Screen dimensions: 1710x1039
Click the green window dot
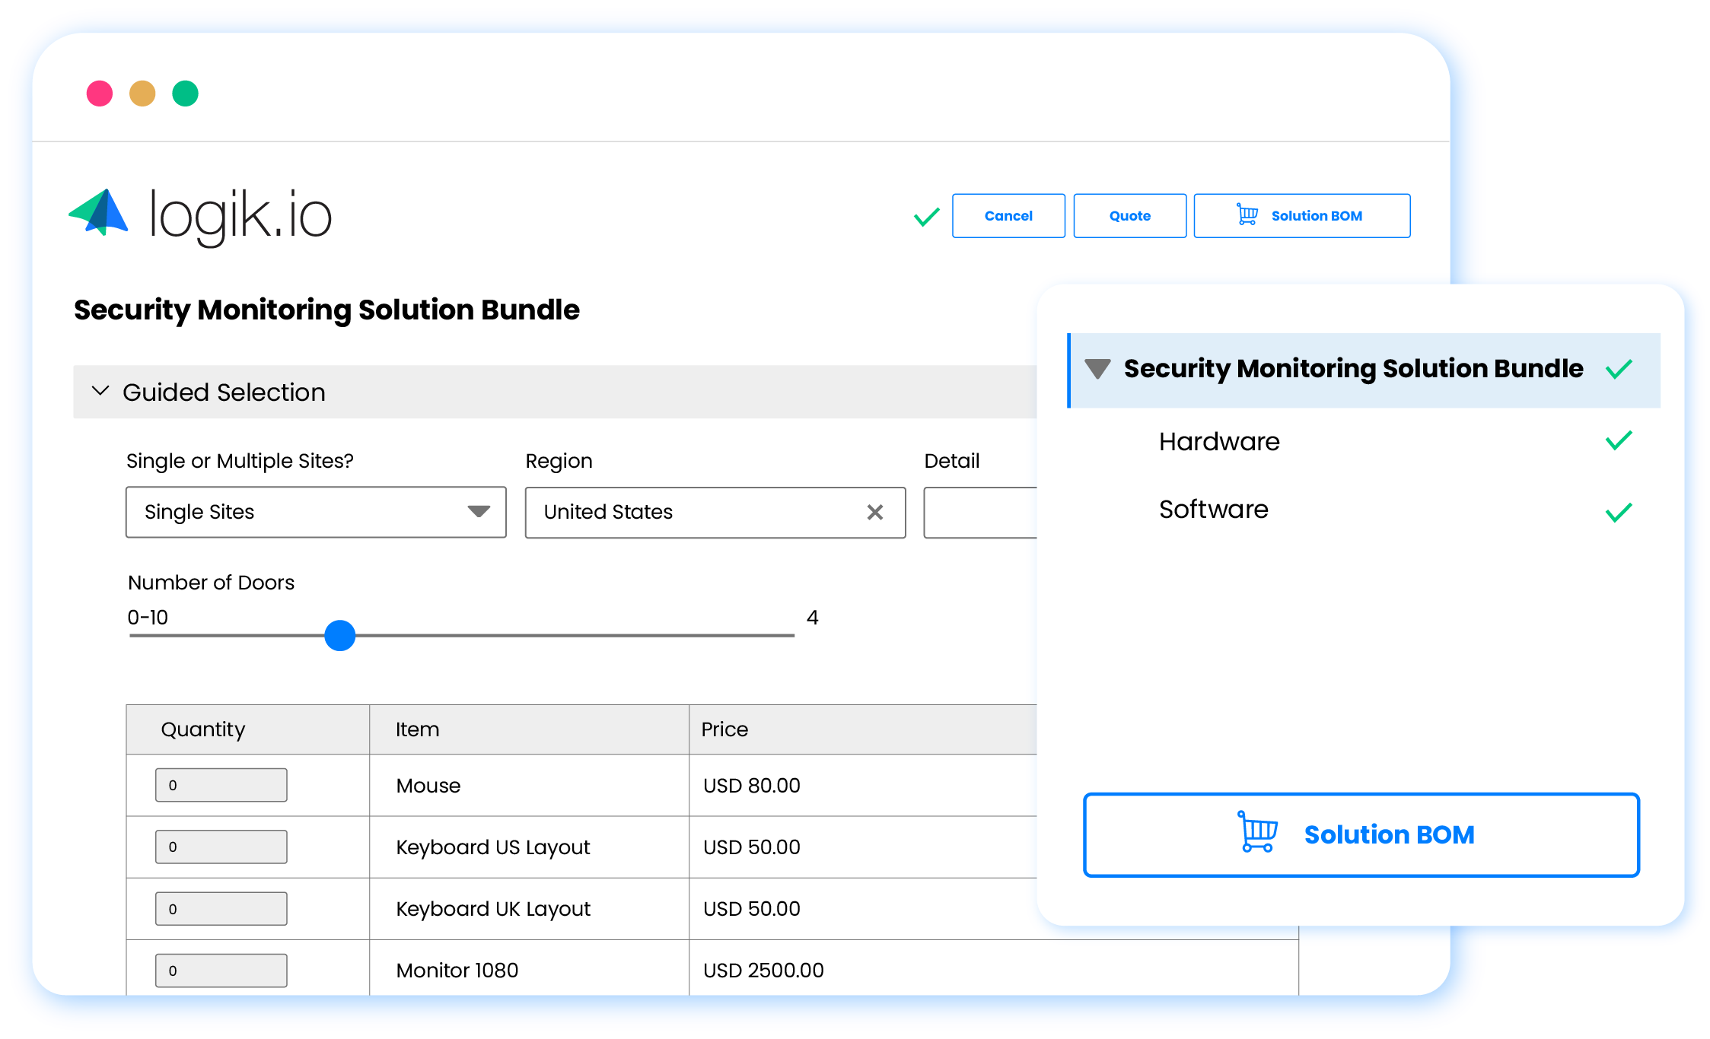click(185, 94)
